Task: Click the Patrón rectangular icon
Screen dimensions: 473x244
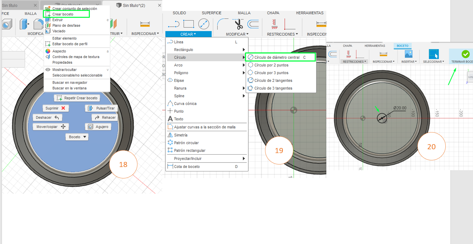Action: point(170,151)
